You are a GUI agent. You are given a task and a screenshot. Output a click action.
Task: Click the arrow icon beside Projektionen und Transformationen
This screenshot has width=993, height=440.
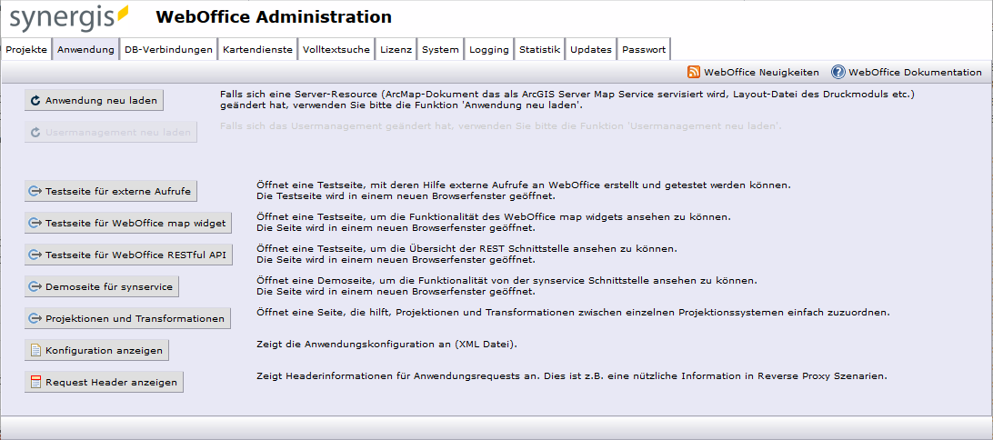point(35,318)
